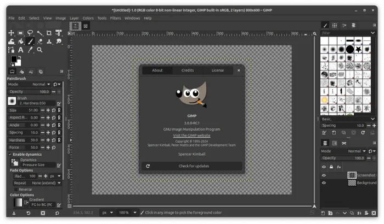Viewport: 384px width, 224px height.
Task: Select the Fuzzy Select magic wand tool
Action: (39, 33)
